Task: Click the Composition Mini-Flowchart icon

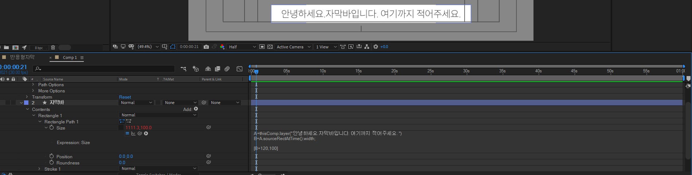Action: pyautogui.click(x=183, y=68)
